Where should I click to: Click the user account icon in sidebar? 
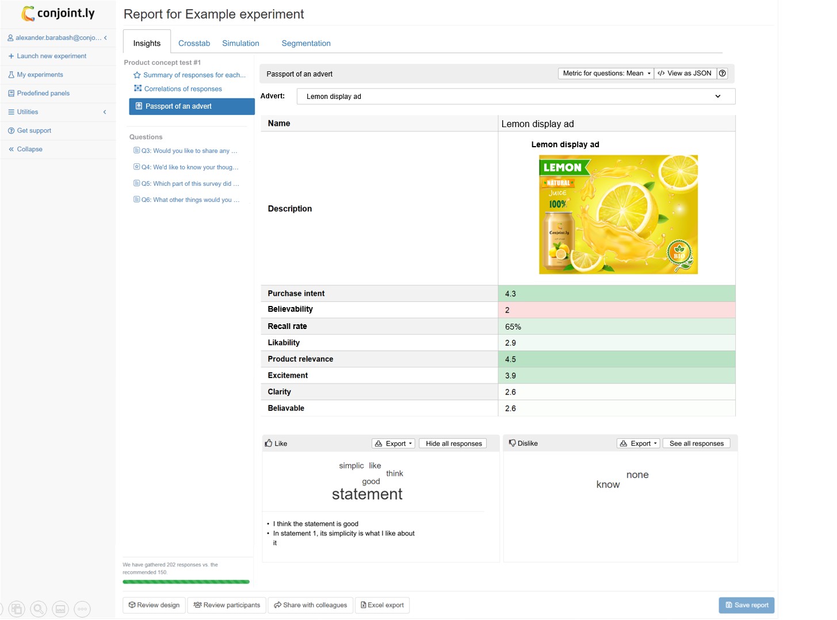(x=10, y=38)
